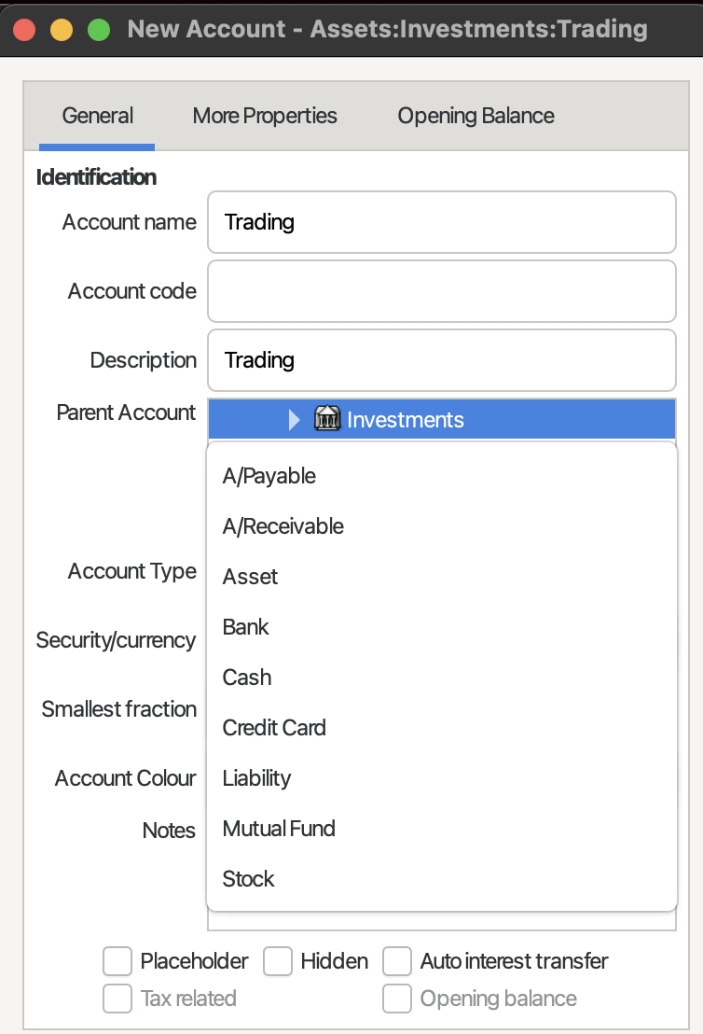703x1034 pixels.
Task: Select Credit Card account type
Action: (x=442, y=727)
